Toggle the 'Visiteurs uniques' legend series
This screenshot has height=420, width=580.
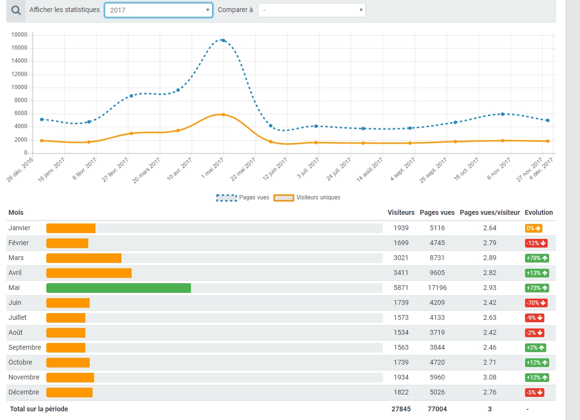[x=307, y=197]
